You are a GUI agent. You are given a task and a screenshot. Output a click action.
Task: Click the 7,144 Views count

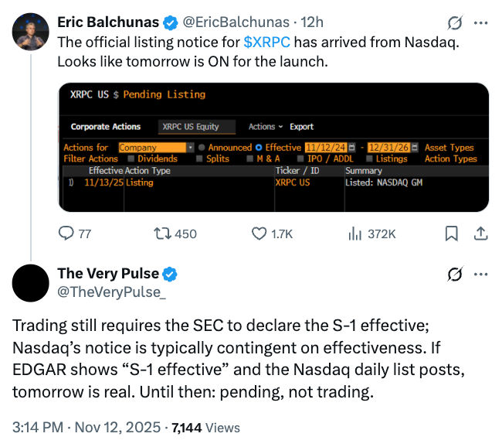[x=205, y=427]
